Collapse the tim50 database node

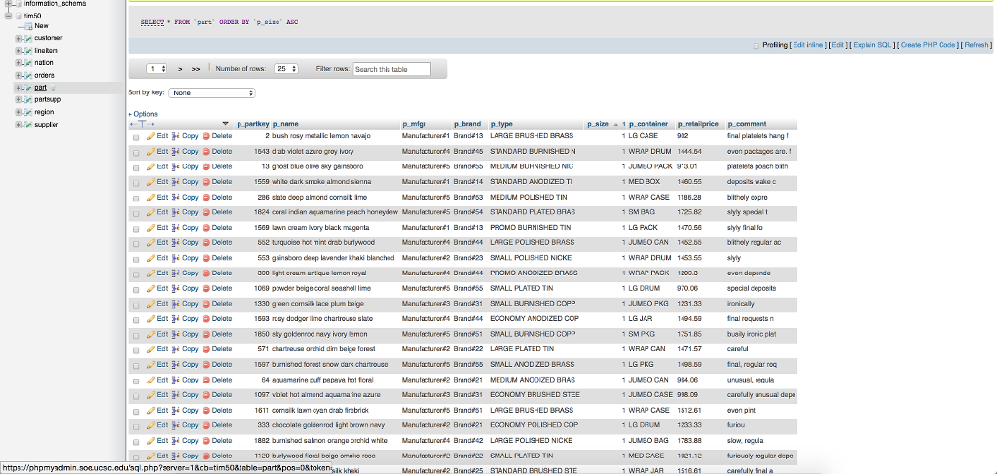click(x=8, y=16)
